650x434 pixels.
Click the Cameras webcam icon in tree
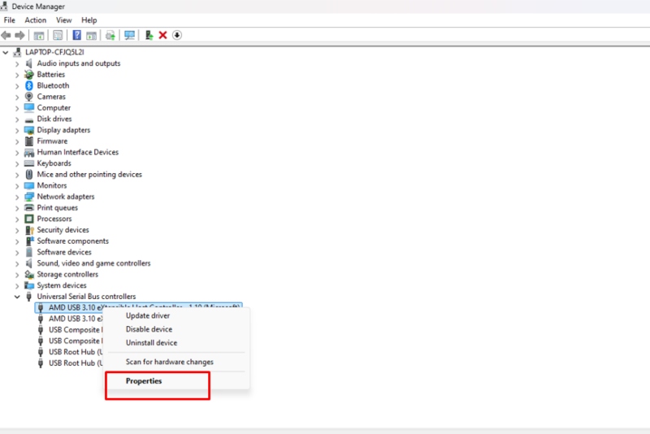point(28,97)
